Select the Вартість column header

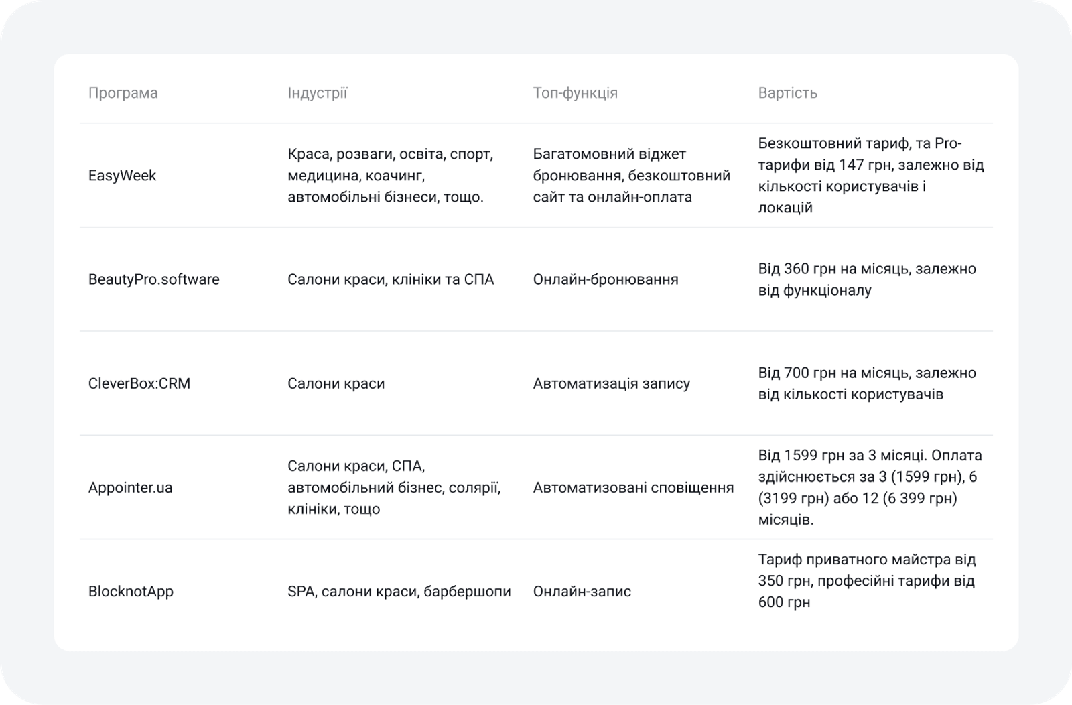coord(787,93)
